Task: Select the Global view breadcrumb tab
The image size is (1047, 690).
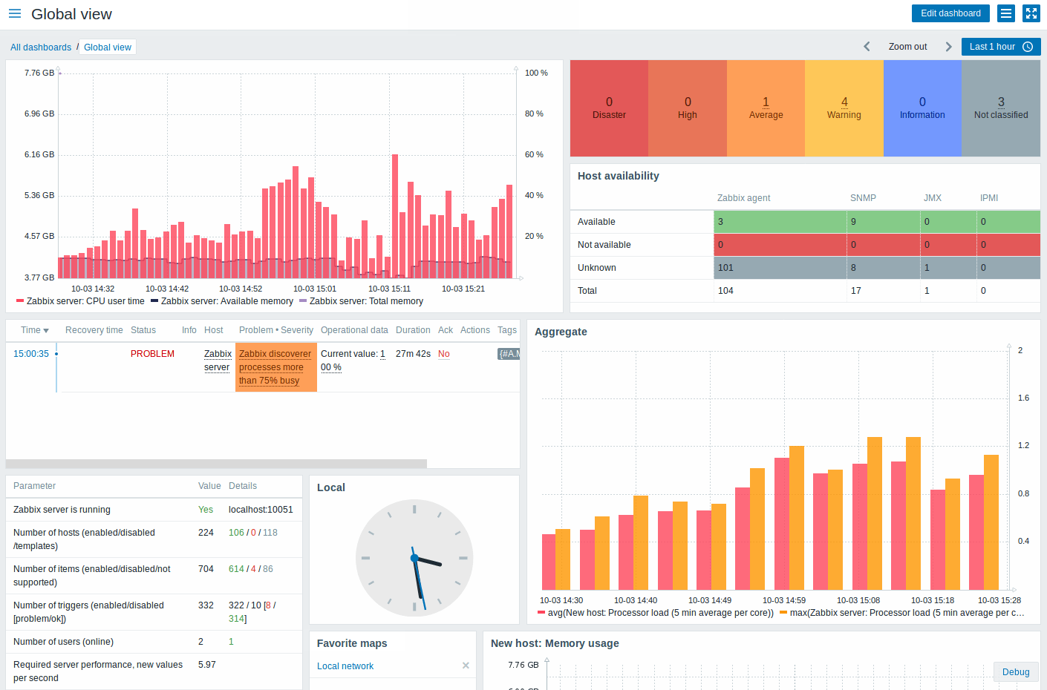Action: point(107,47)
